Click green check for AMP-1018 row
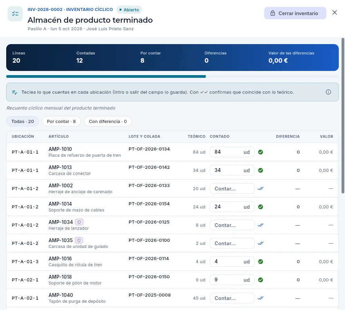This screenshot has height=310, width=345. 260,280
